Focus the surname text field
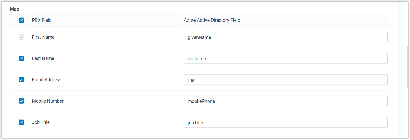Screen dimensions: 410x140 tap(285, 58)
